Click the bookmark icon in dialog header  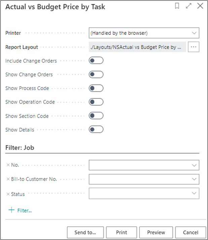(177, 6)
